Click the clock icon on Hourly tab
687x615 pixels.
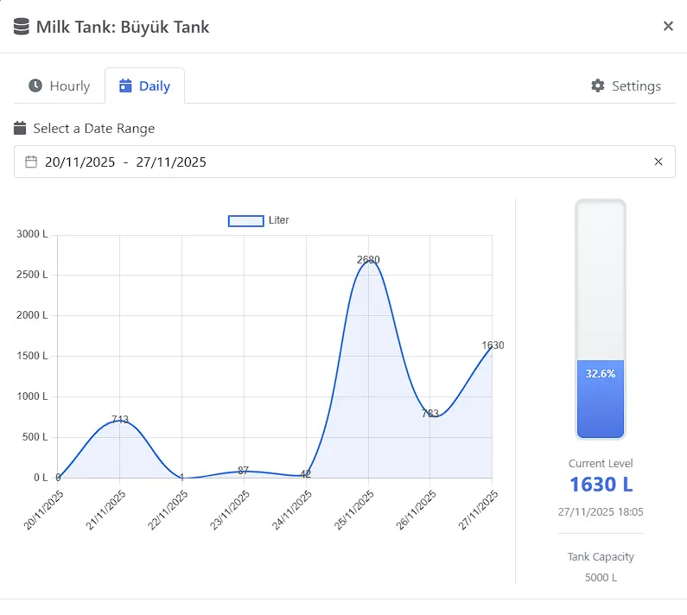click(x=35, y=86)
